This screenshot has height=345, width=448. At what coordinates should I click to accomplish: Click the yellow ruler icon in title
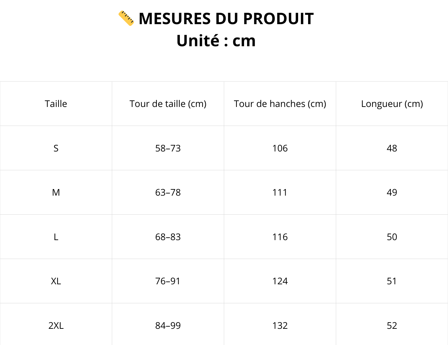126,18
